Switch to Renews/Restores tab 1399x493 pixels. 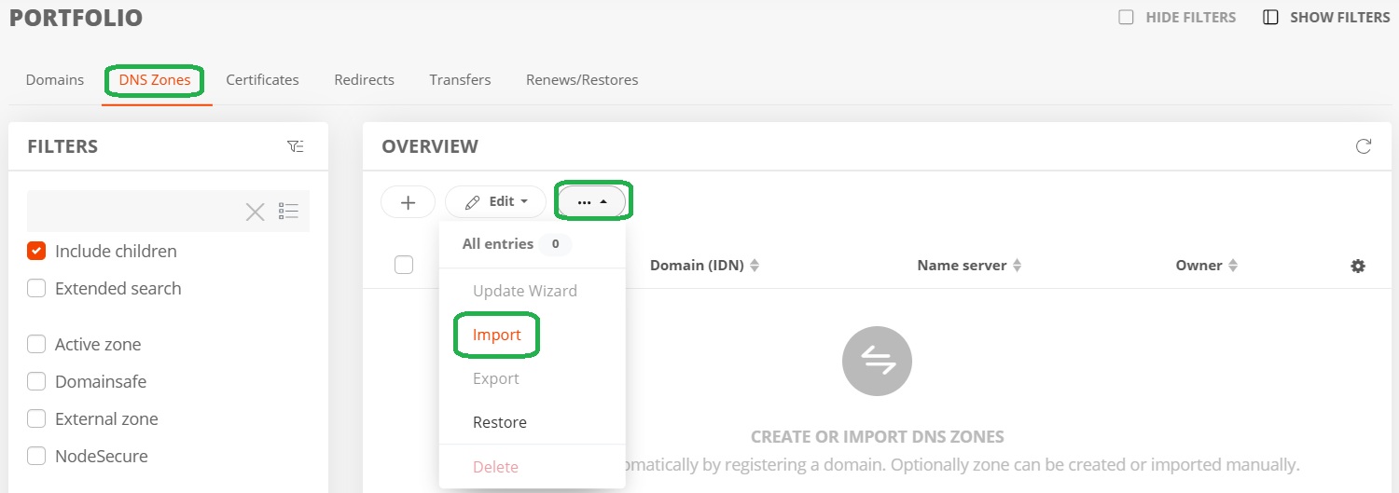[582, 80]
